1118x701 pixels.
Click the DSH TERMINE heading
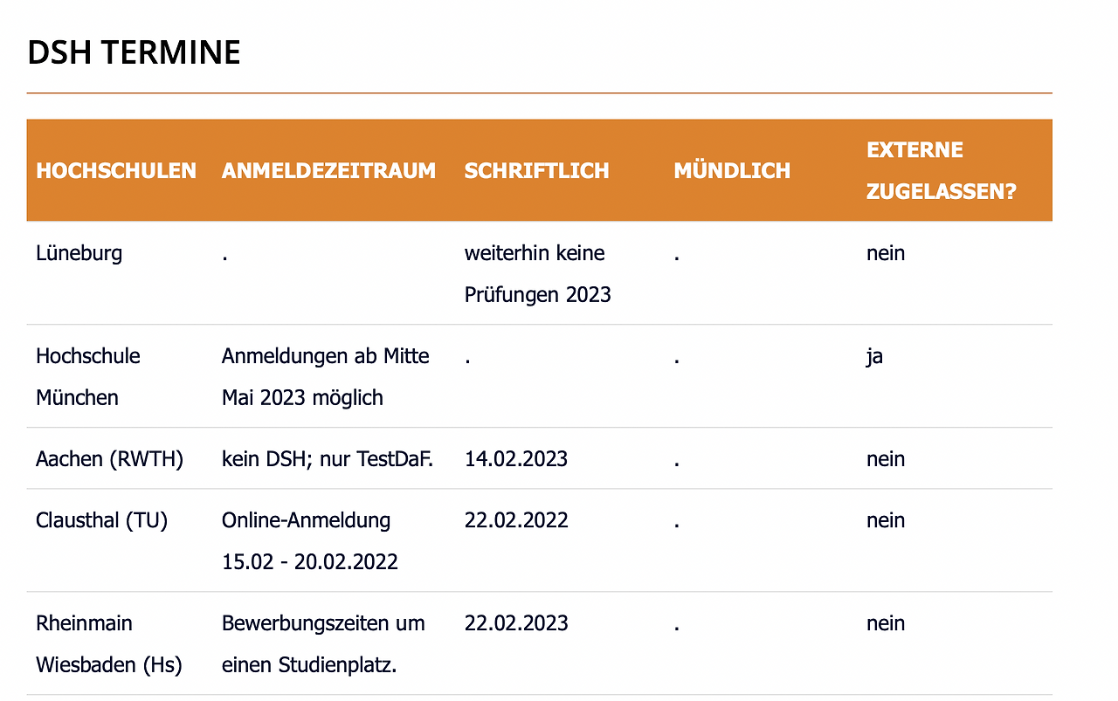[134, 53]
